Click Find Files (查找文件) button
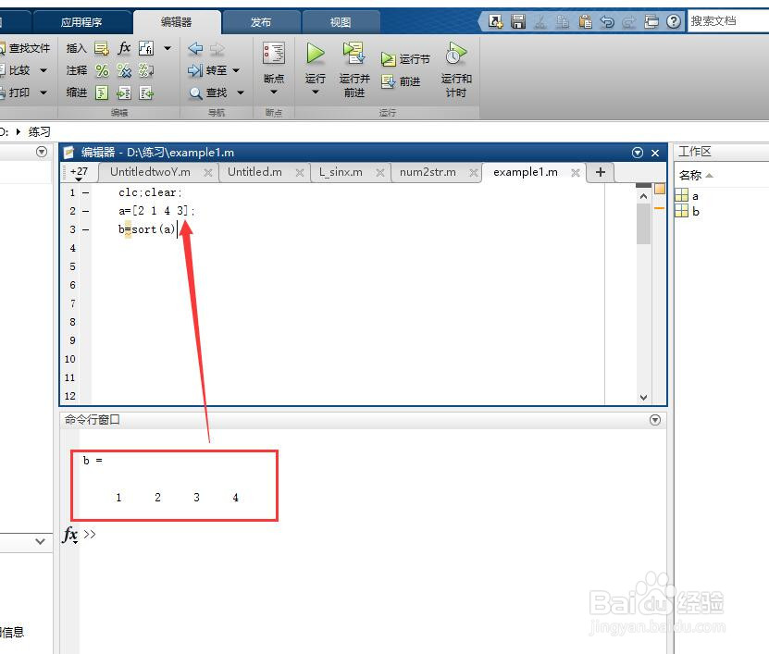The width and height of the screenshot is (769, 654). [x=24, y=48]
